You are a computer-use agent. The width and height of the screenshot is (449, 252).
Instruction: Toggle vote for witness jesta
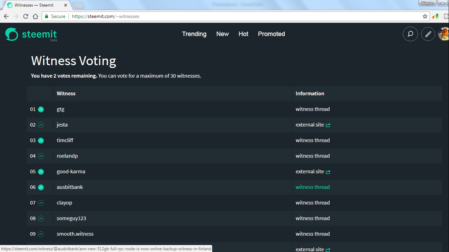(x=41, y=125)
